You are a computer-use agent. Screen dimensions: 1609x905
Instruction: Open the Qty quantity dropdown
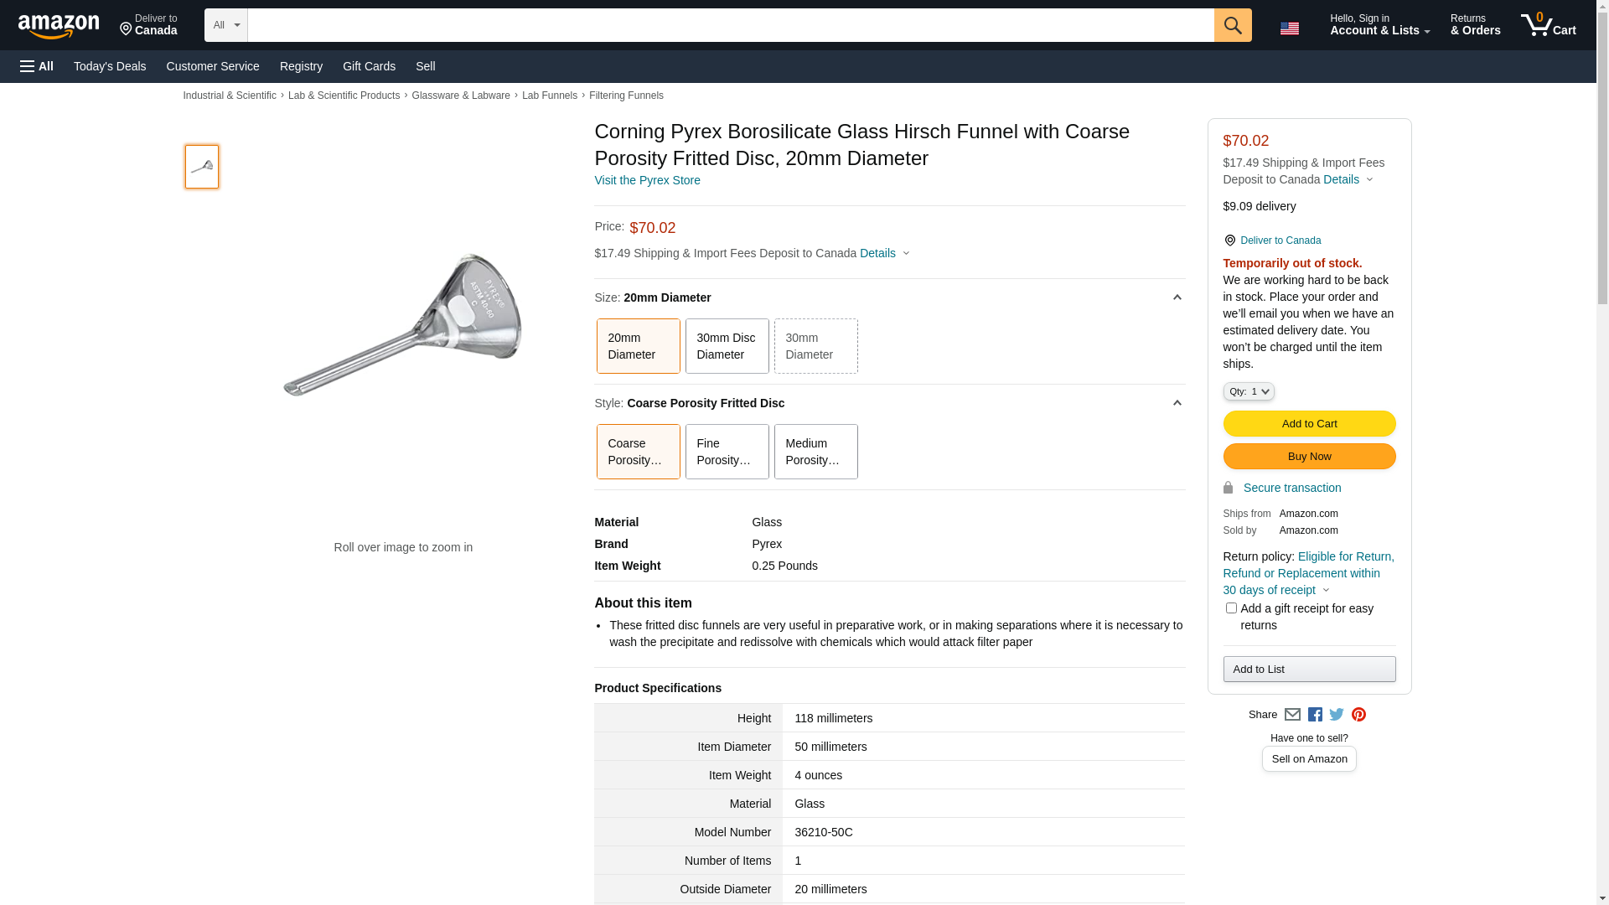1249,391
